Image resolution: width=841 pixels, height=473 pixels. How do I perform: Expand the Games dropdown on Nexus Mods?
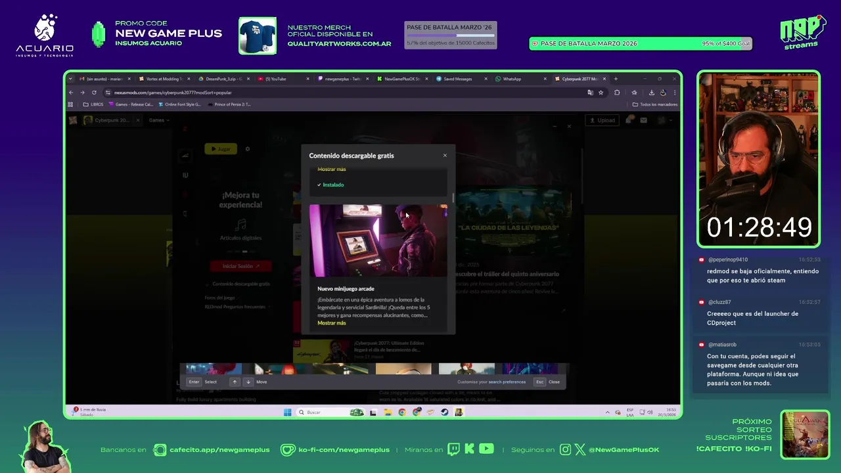coord(159,120)
